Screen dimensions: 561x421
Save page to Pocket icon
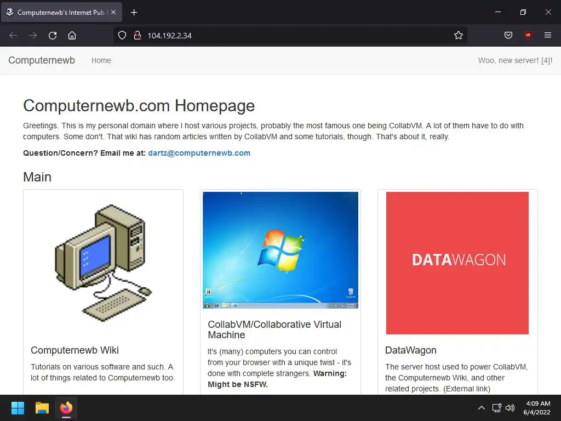coord(508,35)
